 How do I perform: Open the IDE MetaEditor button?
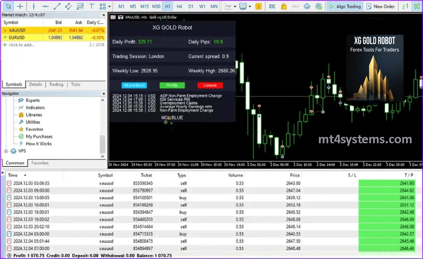tap(272, 6)
